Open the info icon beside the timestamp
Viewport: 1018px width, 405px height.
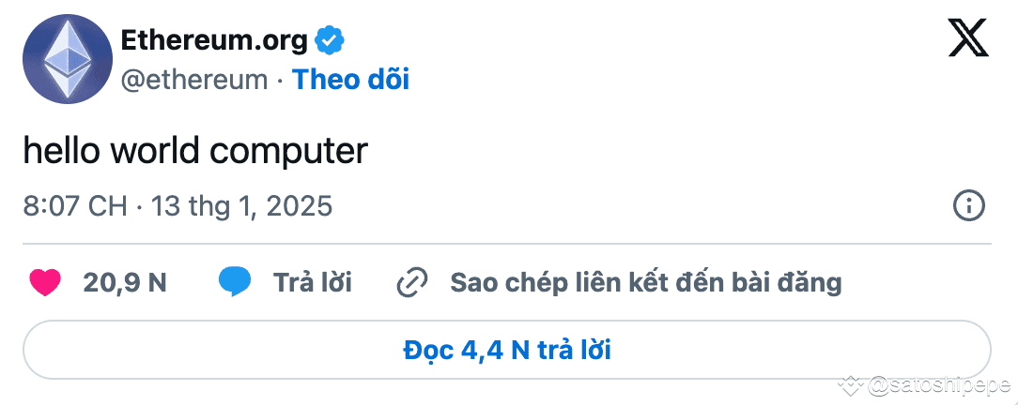(x=968, y=205)
